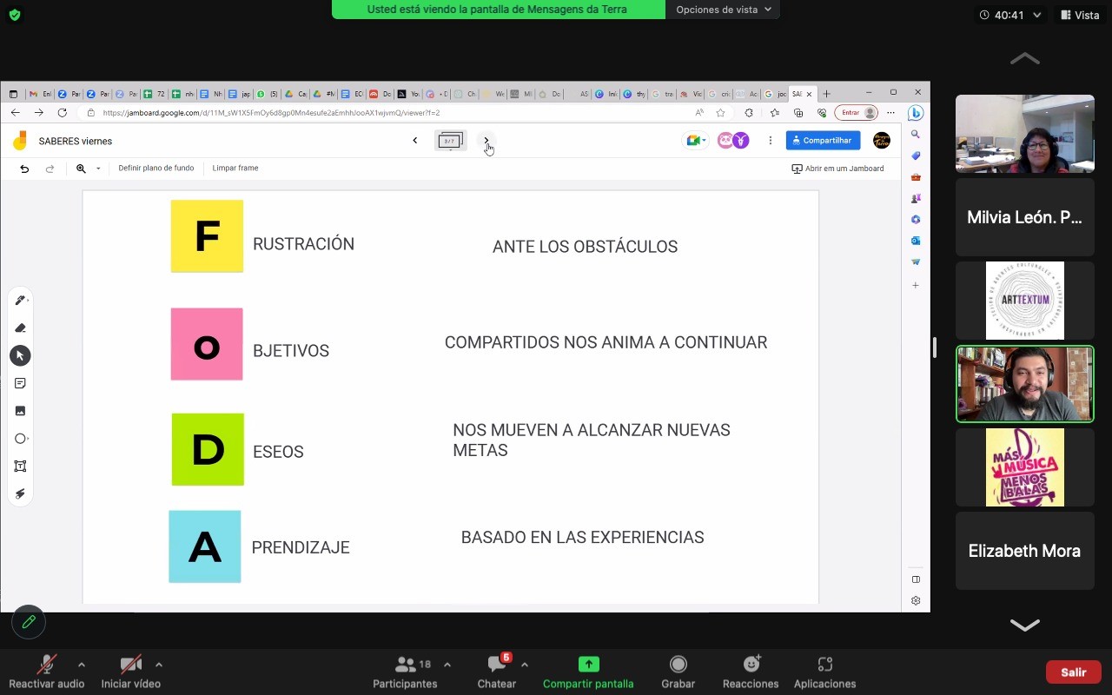Click the green annotation pencil button
This screenshot has height=695, width=1112.
coord(29,622)
